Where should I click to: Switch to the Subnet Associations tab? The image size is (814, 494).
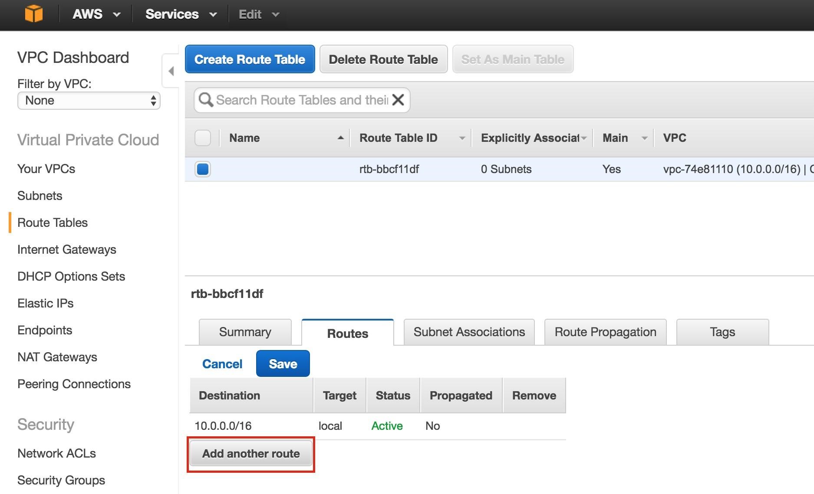[x=468, y=332]
